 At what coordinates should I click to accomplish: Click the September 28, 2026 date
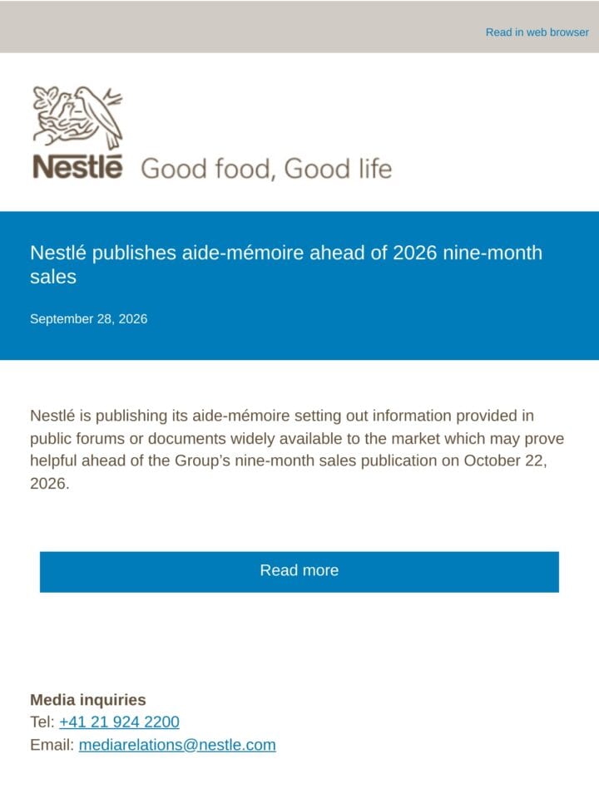(89, 319)
